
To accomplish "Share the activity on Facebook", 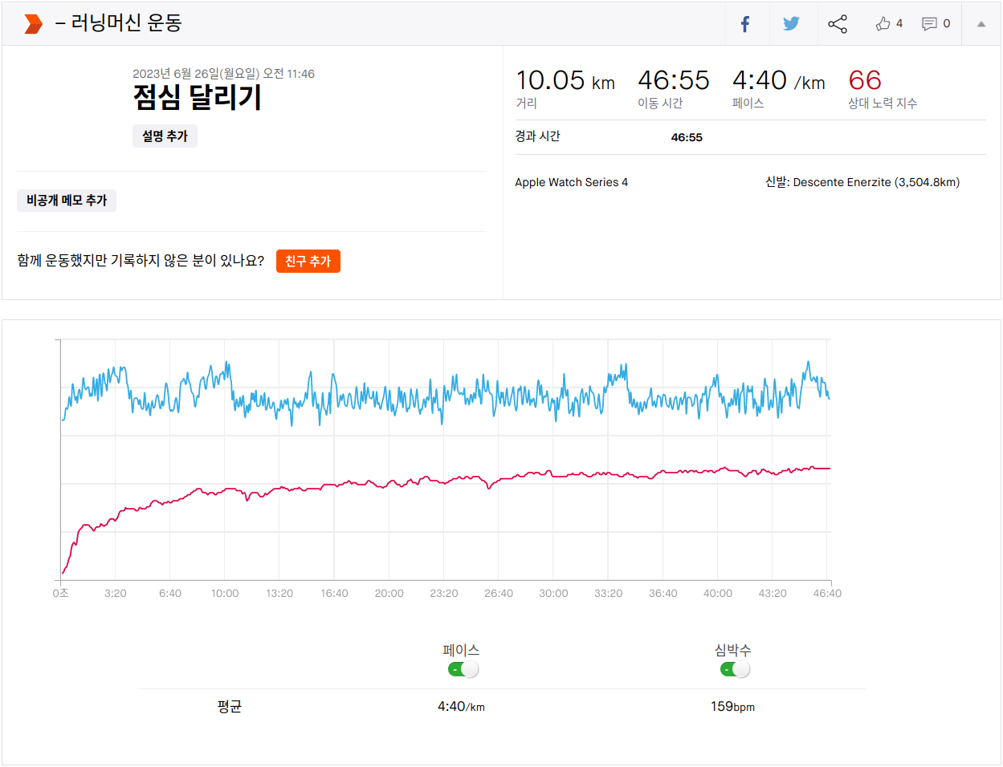I will tap(745, 24).
